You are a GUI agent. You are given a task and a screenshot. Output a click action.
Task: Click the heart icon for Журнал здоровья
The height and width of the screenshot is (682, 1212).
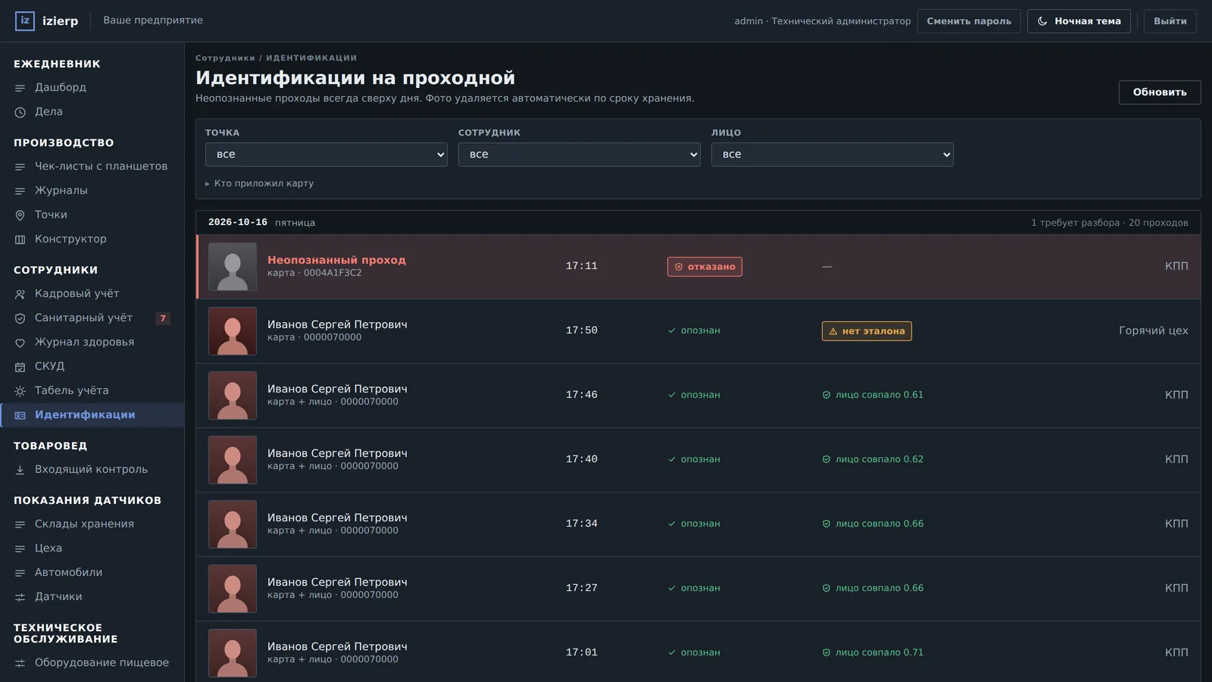click(20, 343)
